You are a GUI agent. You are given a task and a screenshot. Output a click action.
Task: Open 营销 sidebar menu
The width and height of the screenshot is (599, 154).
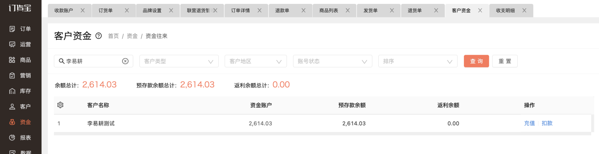coord(20,76)
